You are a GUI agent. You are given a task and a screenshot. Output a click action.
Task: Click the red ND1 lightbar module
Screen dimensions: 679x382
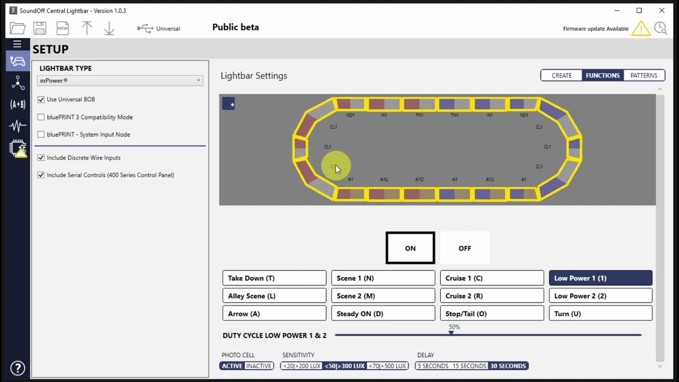point(350,105)
